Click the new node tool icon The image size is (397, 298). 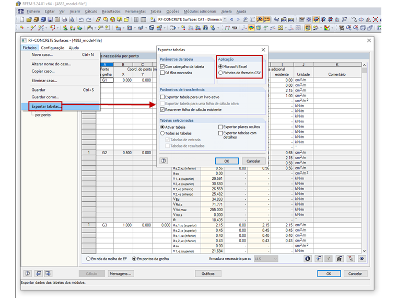coord(22,28)
